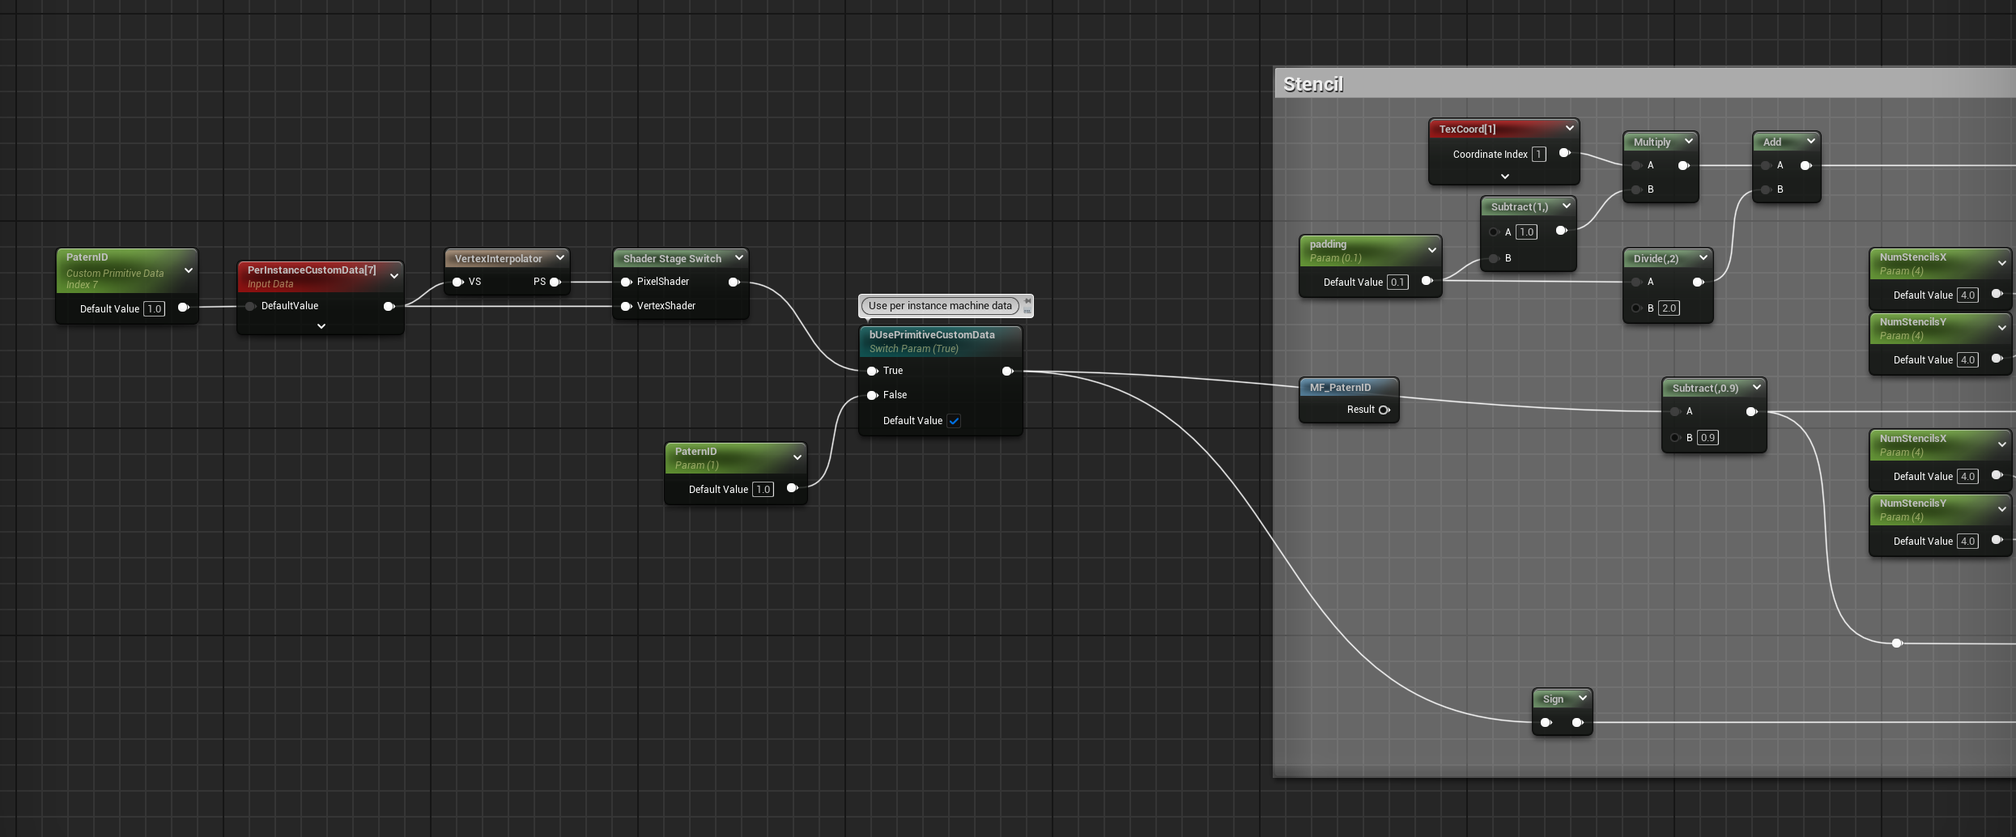Collapse the Divide(,2) node chevron

1703,257
